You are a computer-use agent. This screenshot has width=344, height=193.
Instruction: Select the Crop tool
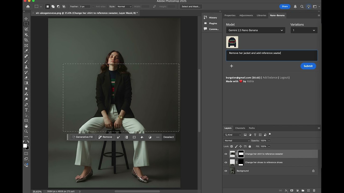tap(26, 40)
